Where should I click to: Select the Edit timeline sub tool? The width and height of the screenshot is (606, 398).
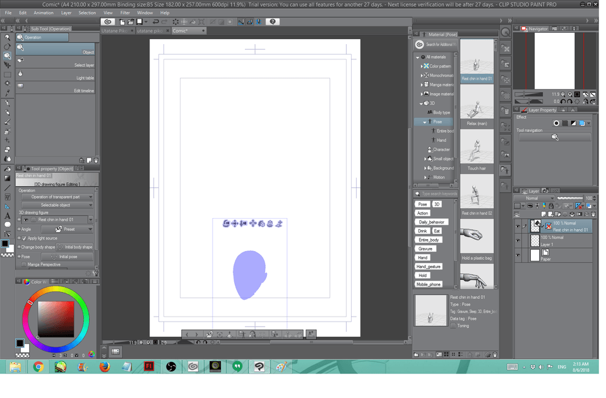click(56, 88)
